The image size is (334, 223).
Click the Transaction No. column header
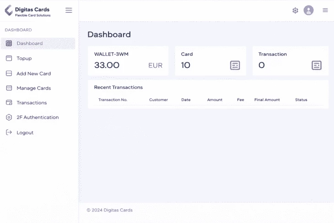point(113,100)
